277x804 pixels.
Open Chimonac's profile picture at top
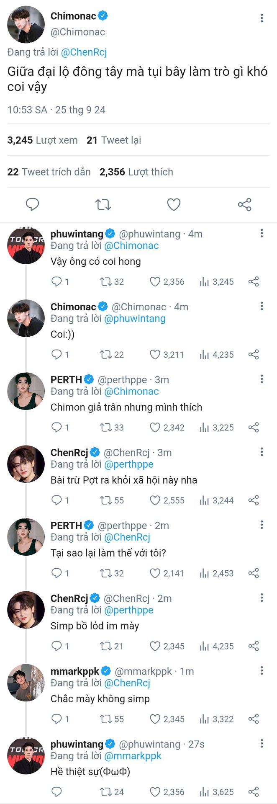pos(26,25)
